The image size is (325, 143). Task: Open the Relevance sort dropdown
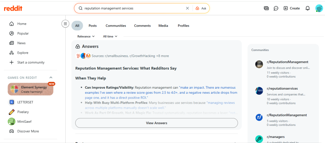[86, 36]
